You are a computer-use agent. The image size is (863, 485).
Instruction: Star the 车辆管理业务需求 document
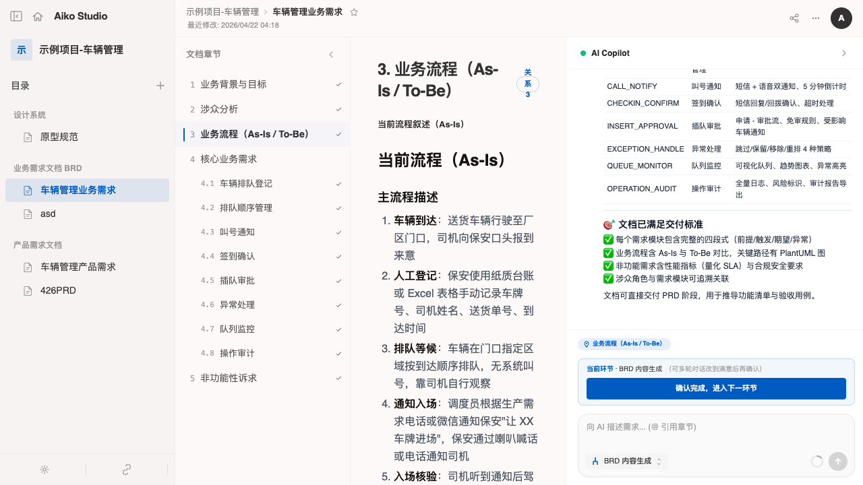tap(354, 12)
